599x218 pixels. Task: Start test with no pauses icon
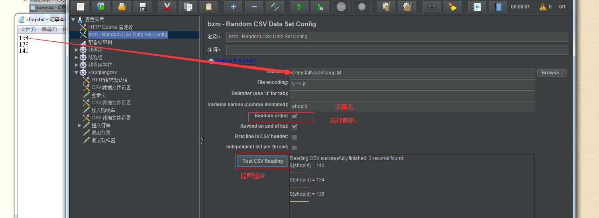[320, 7]
